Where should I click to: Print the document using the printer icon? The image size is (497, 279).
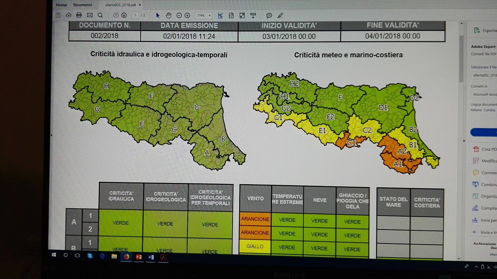click(x=79, y=15)
